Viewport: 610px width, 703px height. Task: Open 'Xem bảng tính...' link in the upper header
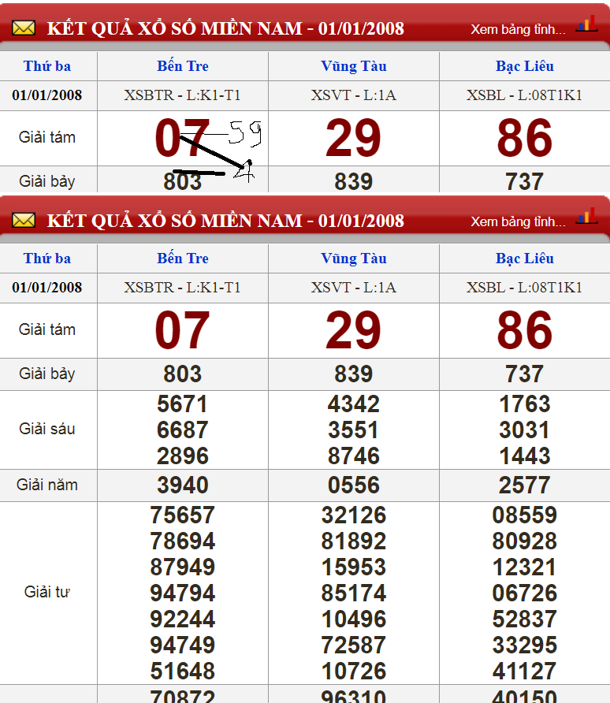pos(518,30)
